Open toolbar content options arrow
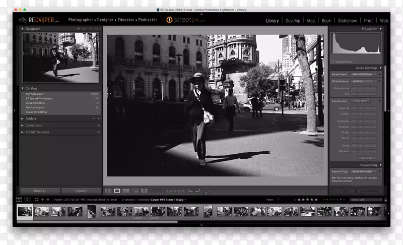The image size is (403, 245). (x=324, y=191)
